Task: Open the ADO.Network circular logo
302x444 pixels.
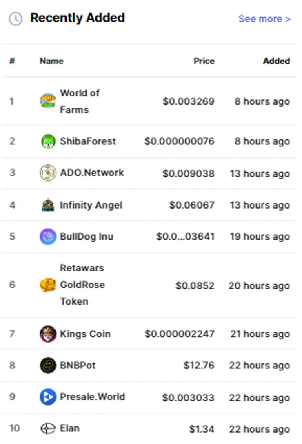Action: (48, 173)
